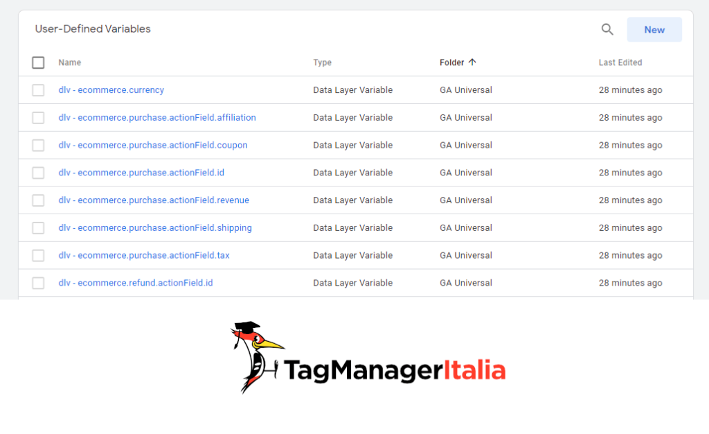
Task: Click GA Universal in actionField.revenue row
Action: point(466,200)
